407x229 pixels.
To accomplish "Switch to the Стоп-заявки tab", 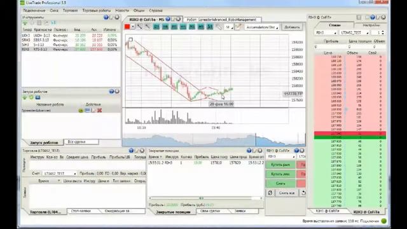I will coord(81,211).
